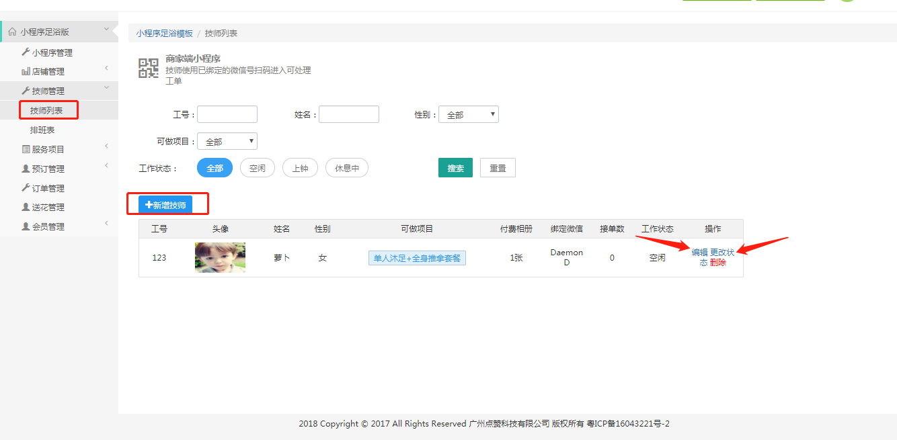Screen dimensions: 897x440
Task: Open 排班表 in the sidebar
Action: click(x=42, y=130)
